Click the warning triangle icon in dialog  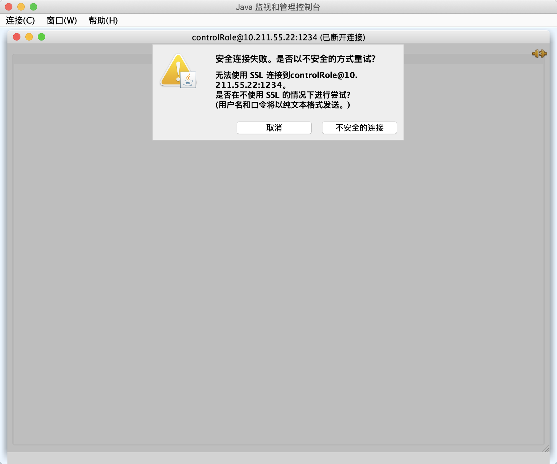(x=178, y=71)
